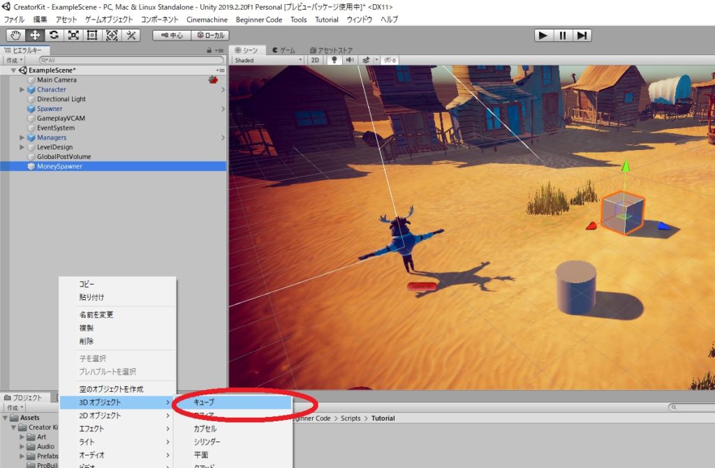Select Directional Light in Hierarchy
715x468 pixels.
click(61, 99)
